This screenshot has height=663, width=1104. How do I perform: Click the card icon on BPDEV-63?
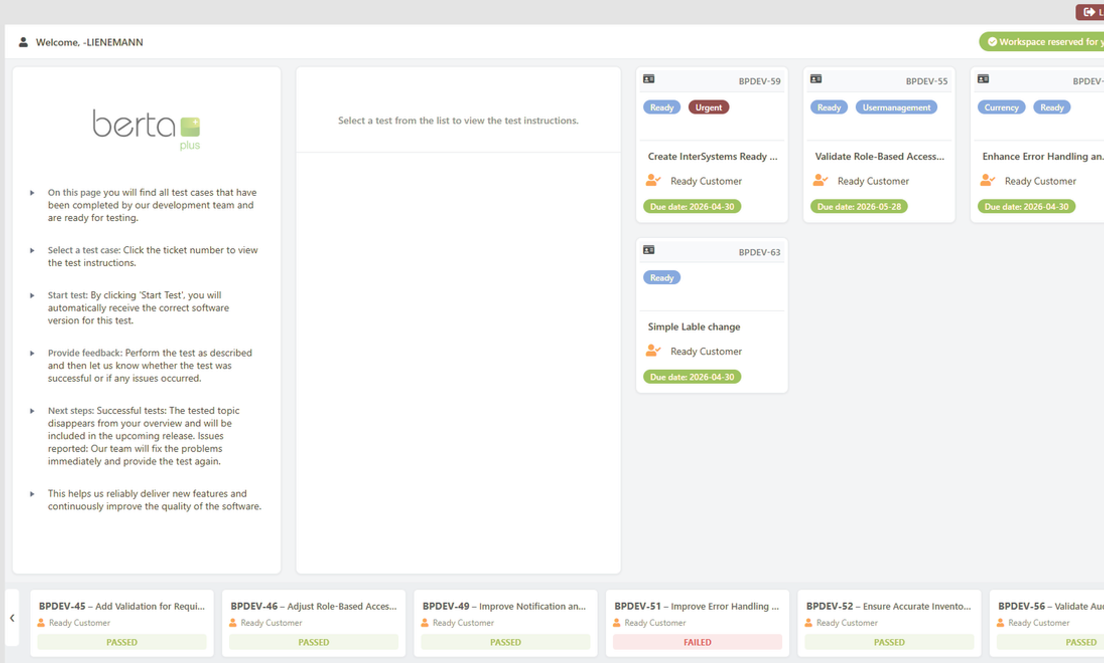coord(649,250)
